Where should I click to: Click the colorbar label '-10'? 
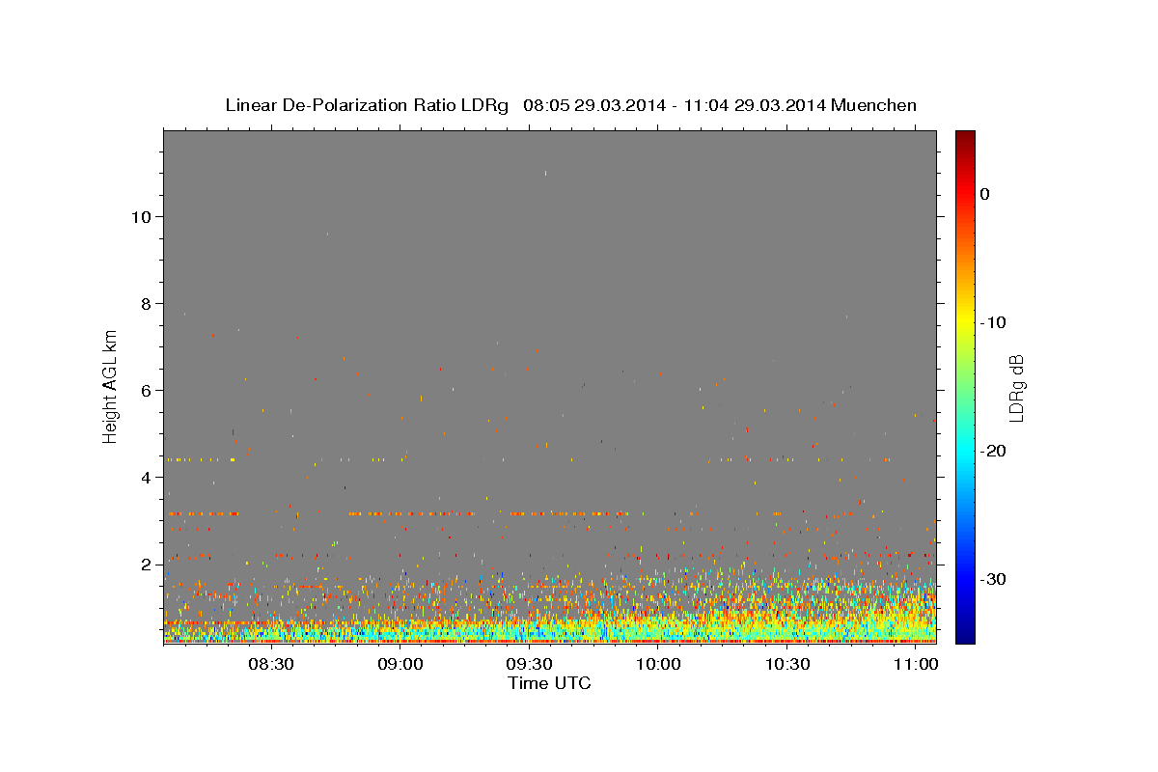pos(994,322)
